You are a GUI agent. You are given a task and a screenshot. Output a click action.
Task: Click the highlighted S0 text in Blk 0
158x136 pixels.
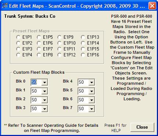click(34, 82)
